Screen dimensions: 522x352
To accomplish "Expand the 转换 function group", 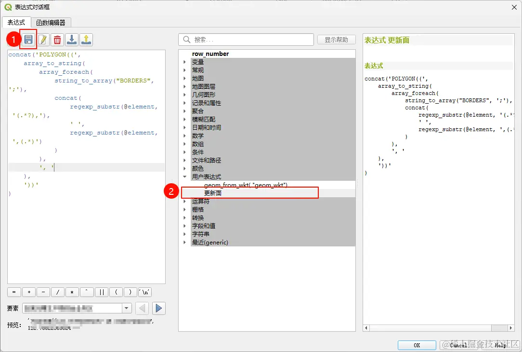I will [185, 217].
